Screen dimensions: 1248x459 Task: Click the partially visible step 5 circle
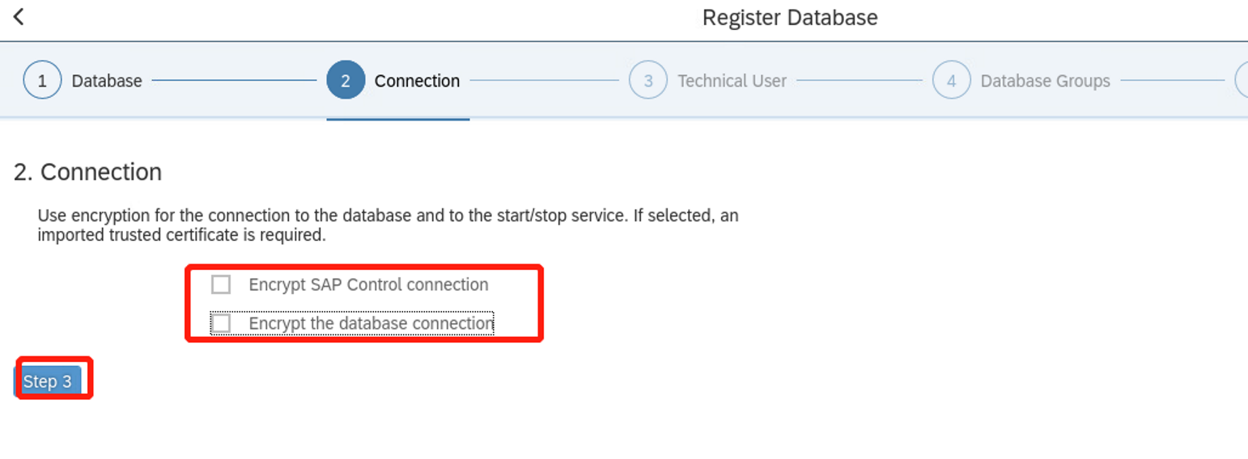point(1242,81)
